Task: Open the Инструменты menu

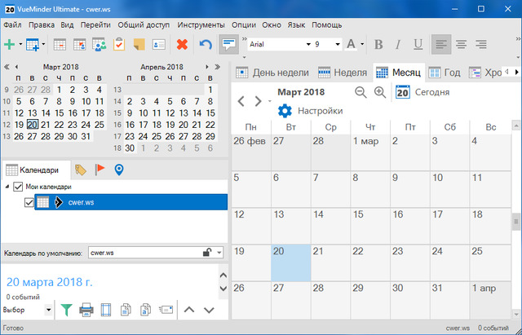Action: (x=201, y=25)
